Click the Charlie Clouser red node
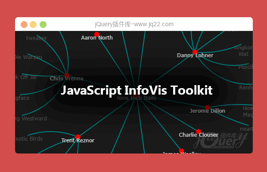 point(199,132)
